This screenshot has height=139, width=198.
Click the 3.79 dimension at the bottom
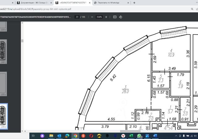pyautogui.click(x=105, y=127)
